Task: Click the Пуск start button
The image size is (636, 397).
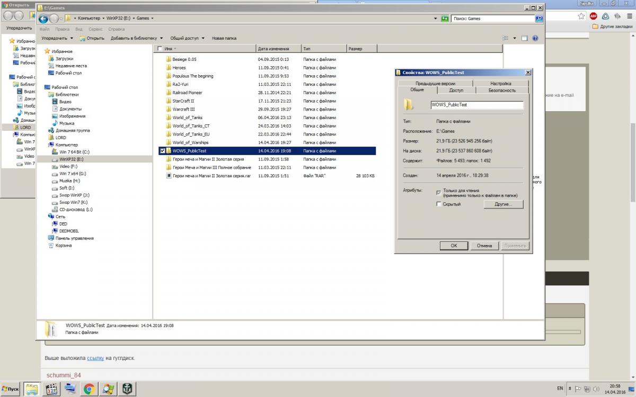Action: (x=11, y=389)
